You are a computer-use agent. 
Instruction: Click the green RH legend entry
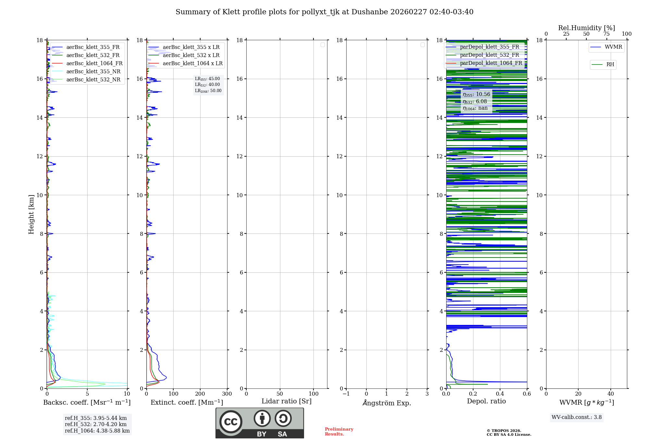click(603, 65)
